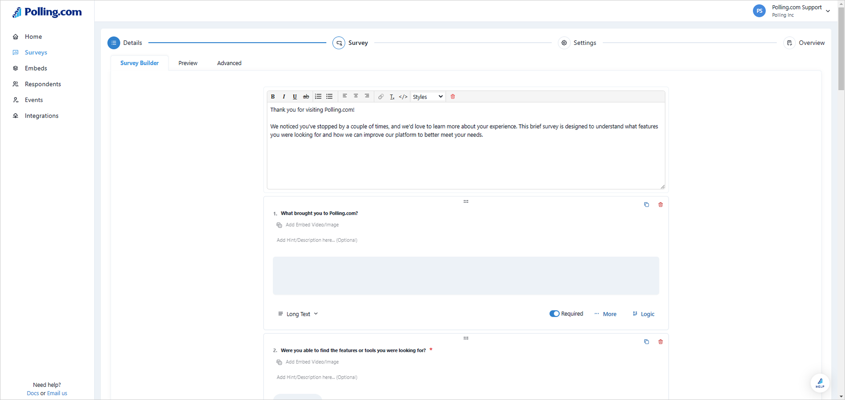Click the editor resize handle
The image size is (845, 400).
pos(662,187)
